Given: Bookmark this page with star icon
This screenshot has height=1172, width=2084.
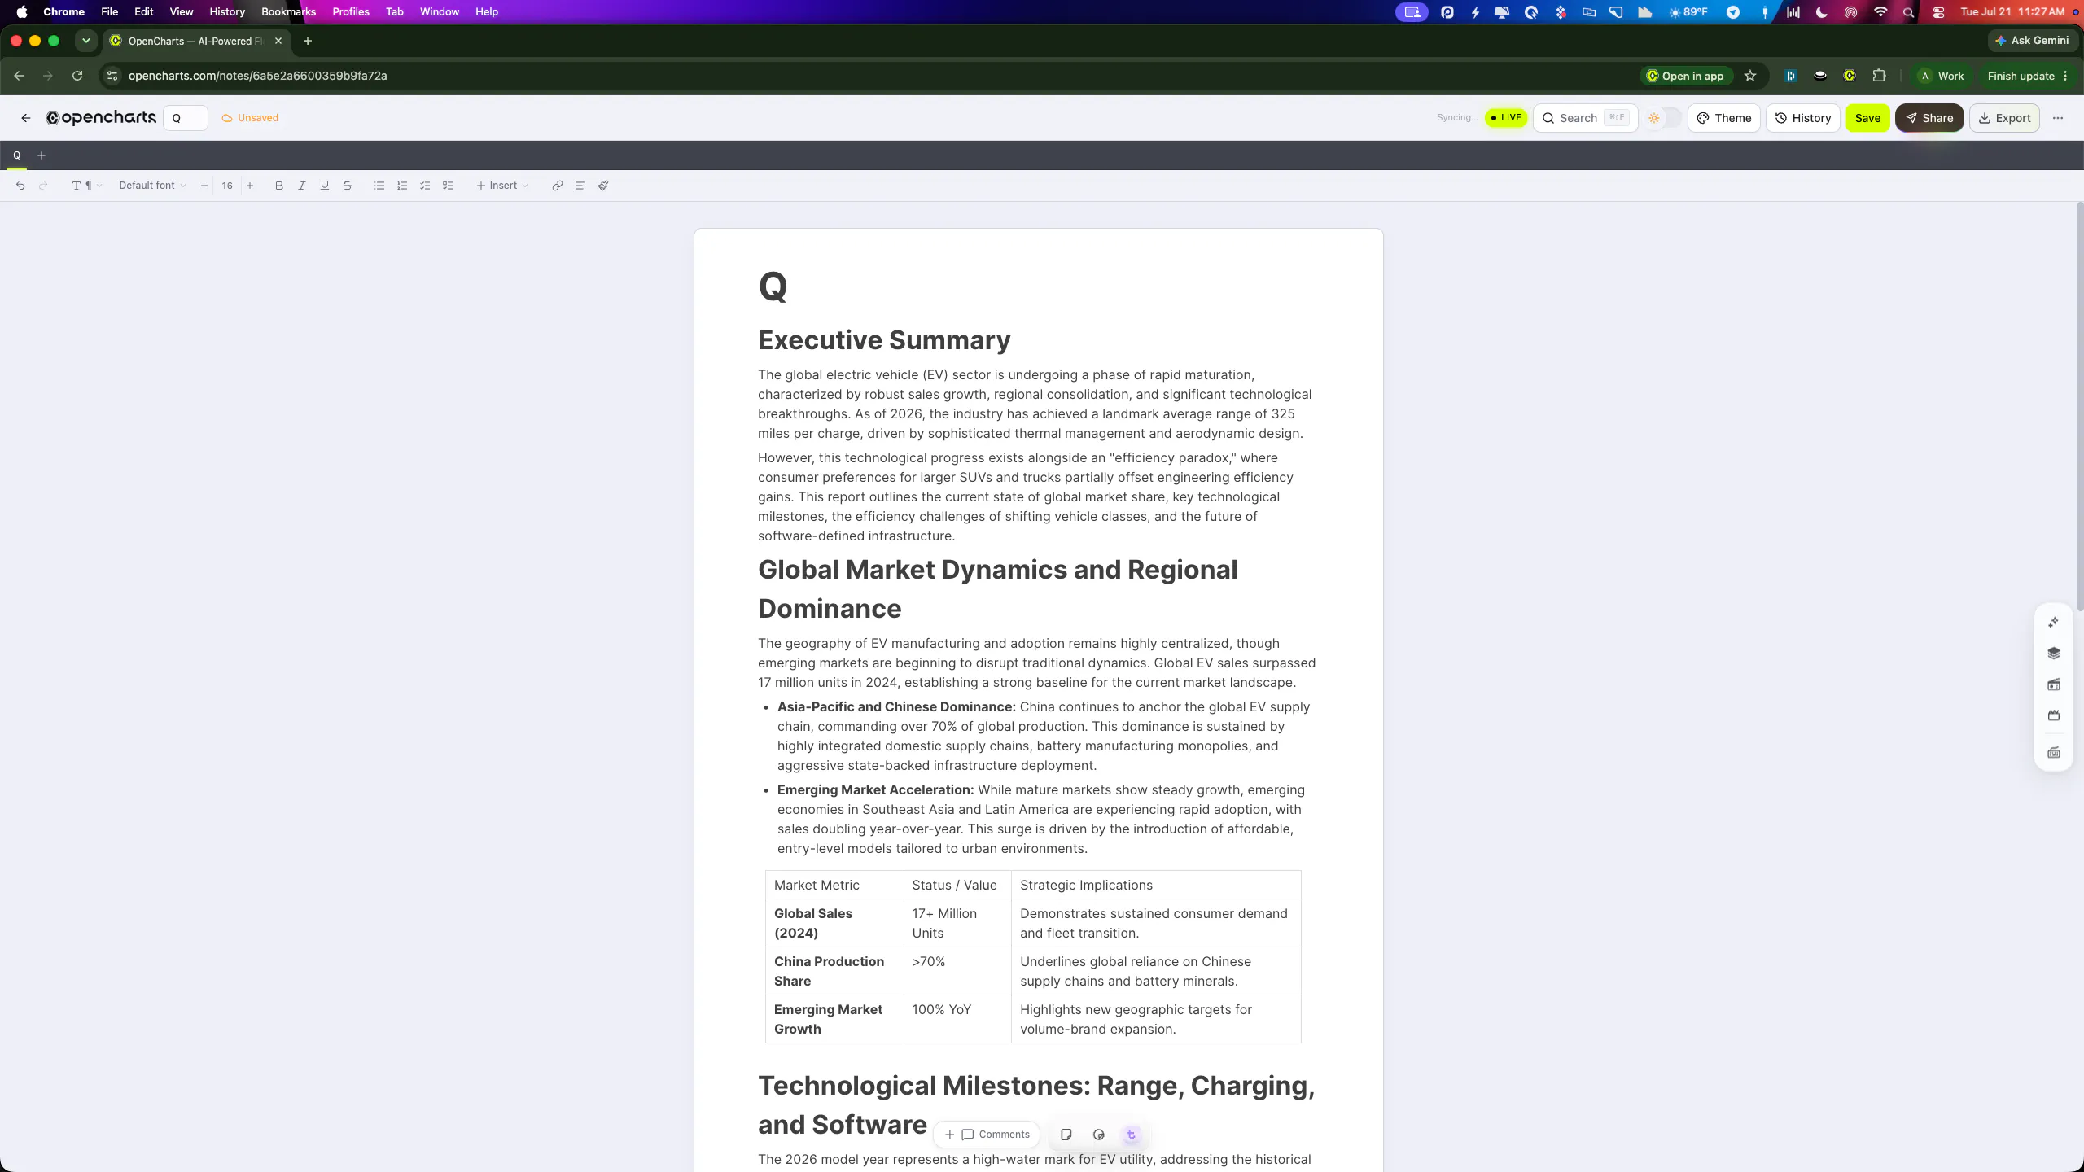Looking at the screenshot, I should 1750,76.
